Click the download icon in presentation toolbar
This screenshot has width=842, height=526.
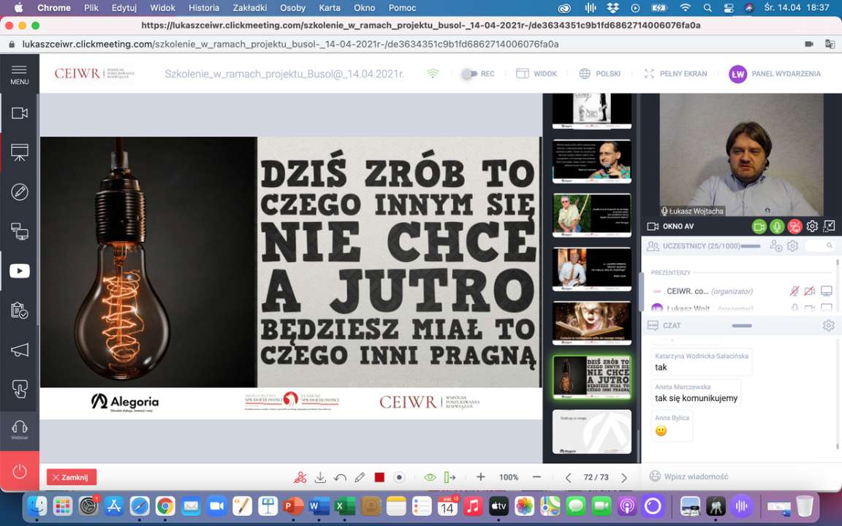(320, 477)
